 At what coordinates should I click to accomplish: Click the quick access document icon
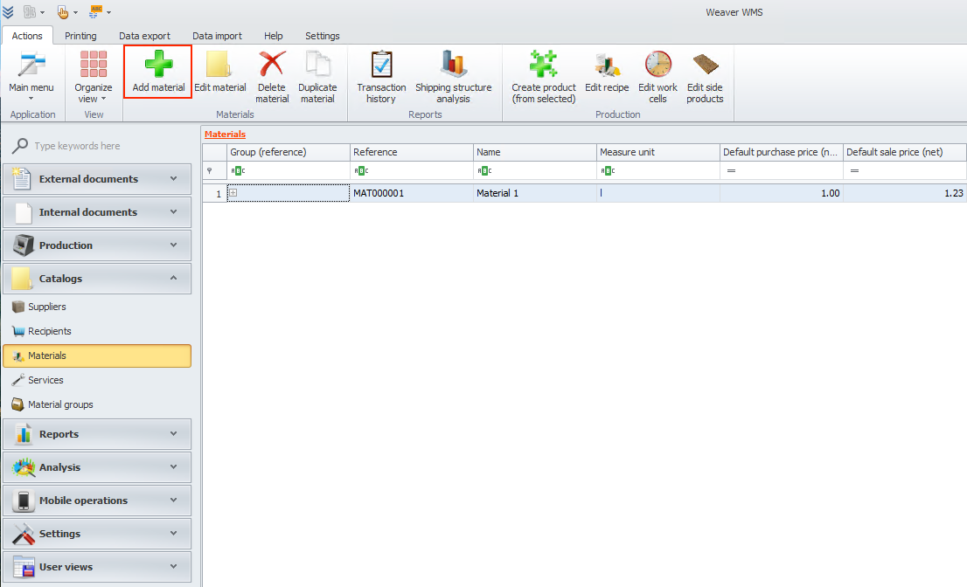29,11
